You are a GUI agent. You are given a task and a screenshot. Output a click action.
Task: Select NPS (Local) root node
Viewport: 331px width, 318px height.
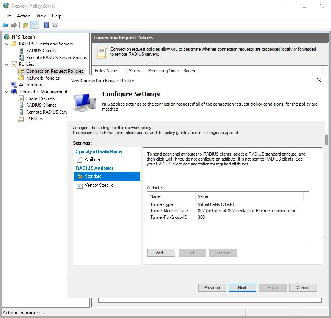point(23,37)
